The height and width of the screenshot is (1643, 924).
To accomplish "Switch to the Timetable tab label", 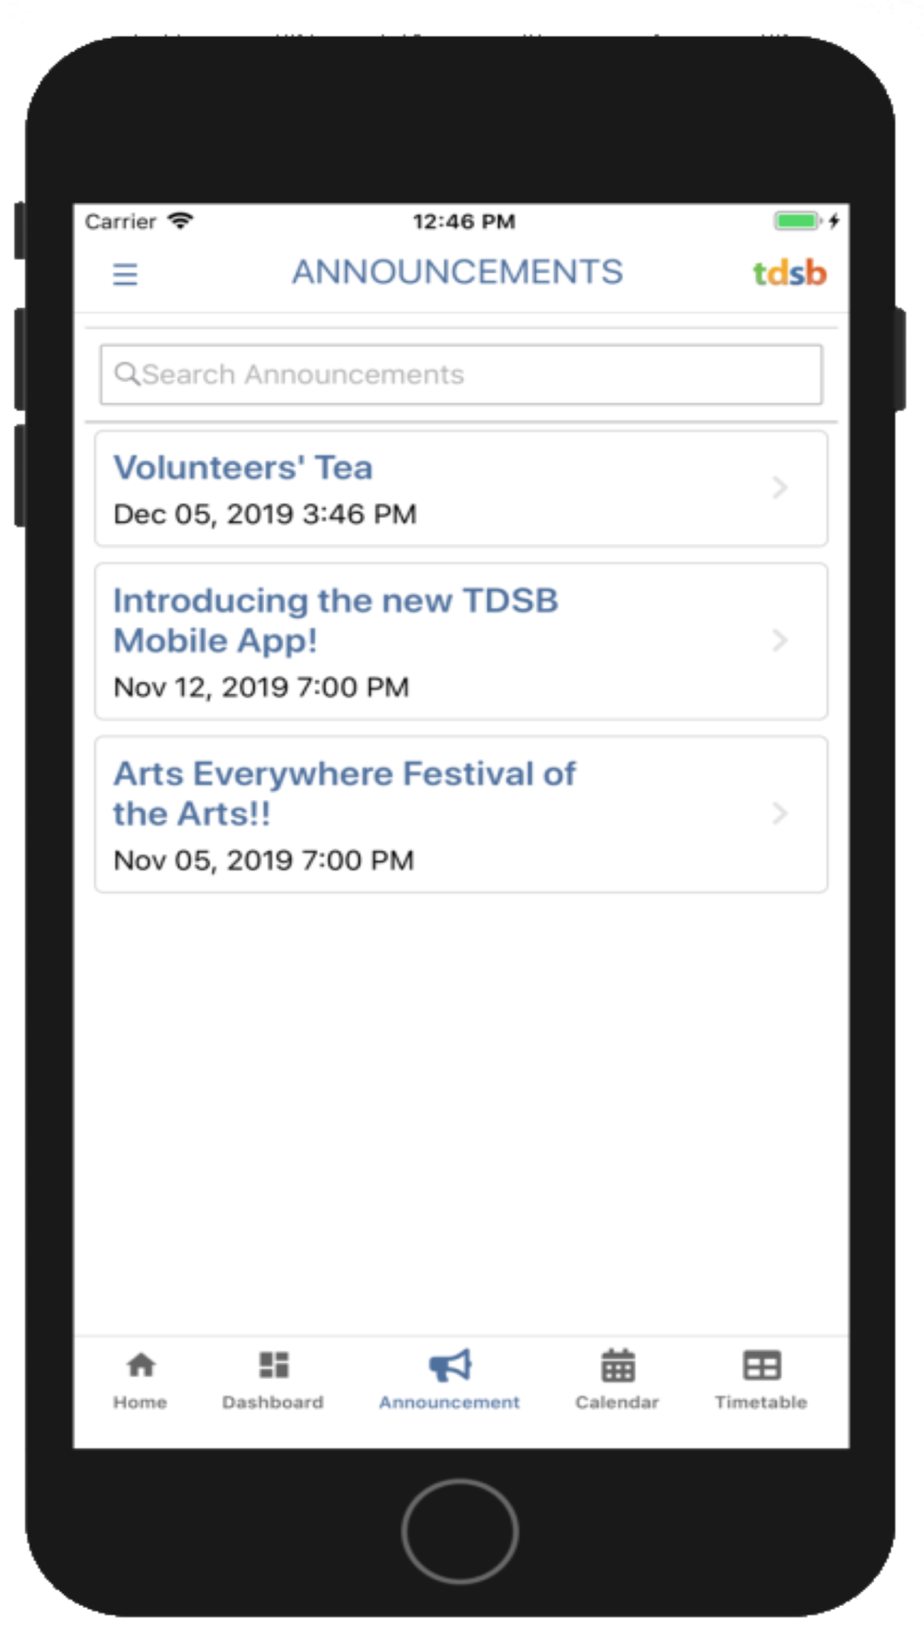I will (x=761, y=1403).
